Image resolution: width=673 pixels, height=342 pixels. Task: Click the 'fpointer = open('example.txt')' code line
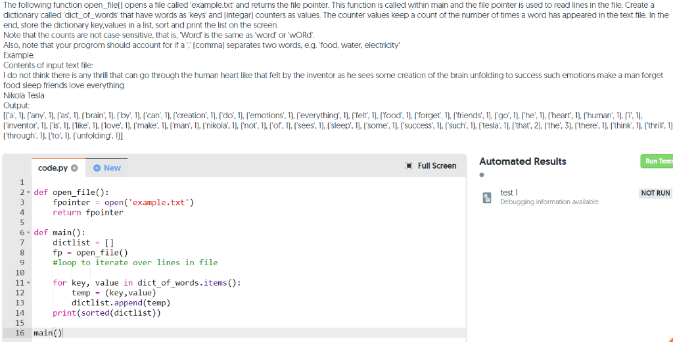point(124,202)
